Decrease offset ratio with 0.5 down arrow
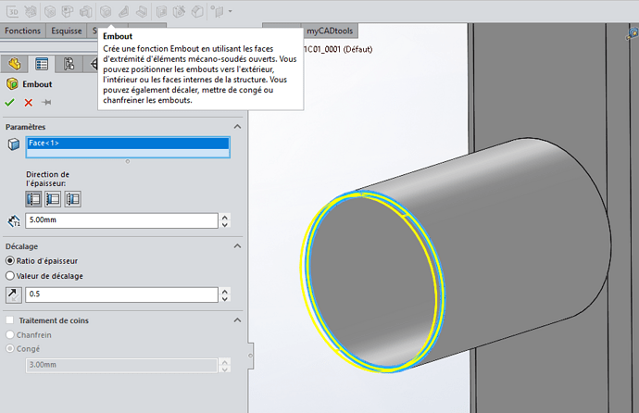639x413 pixels. click(x=225, y=298)
